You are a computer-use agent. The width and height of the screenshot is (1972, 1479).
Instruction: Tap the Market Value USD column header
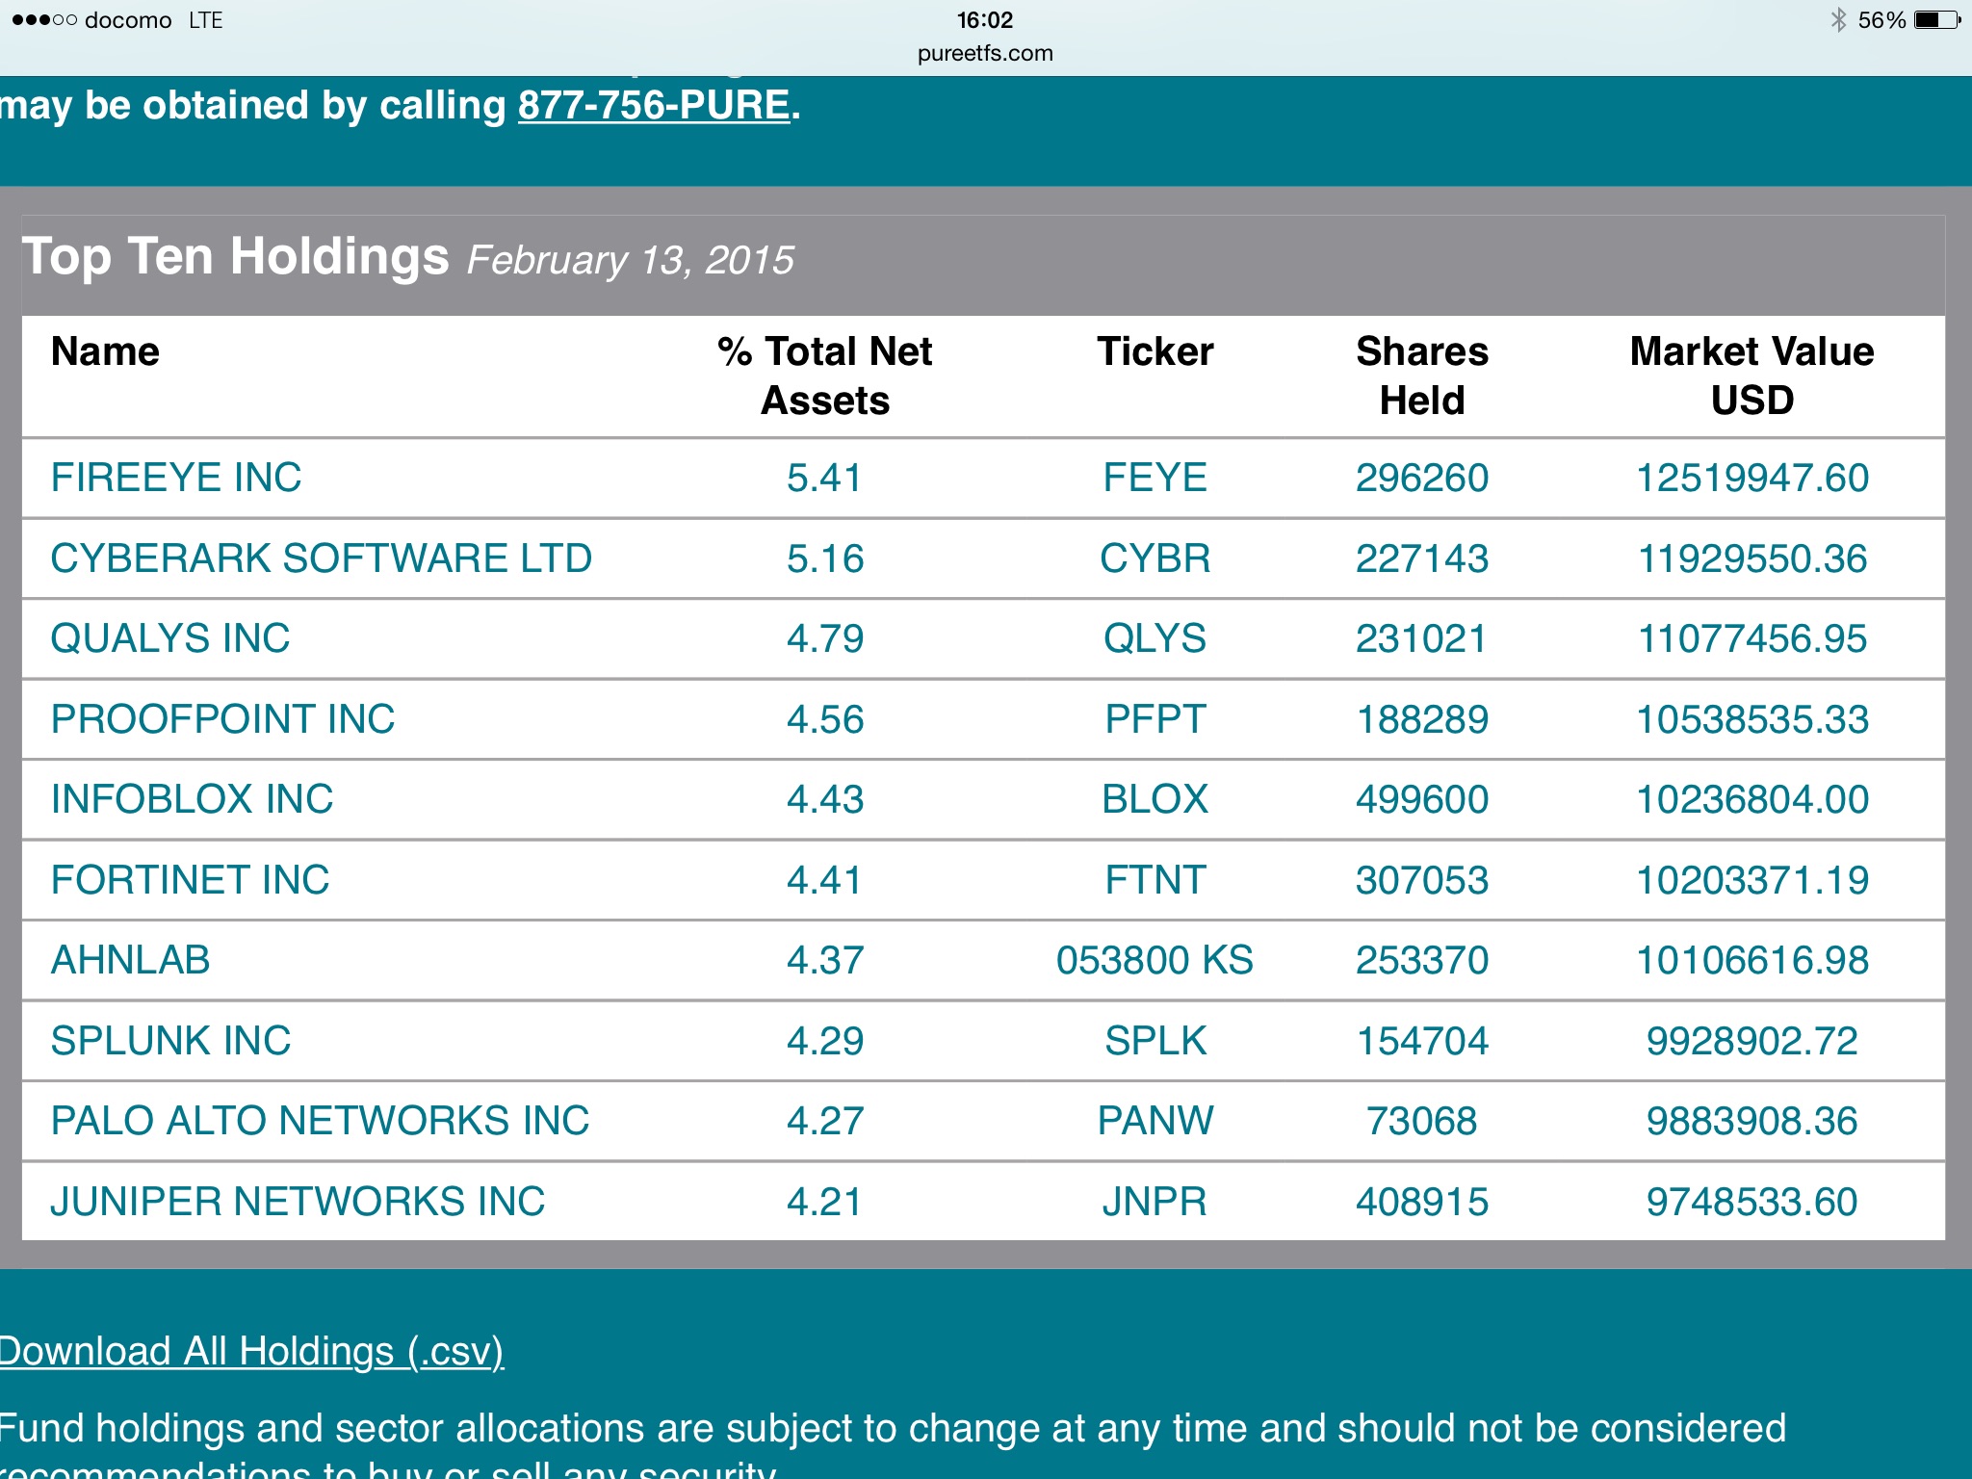click(1751, 376)
